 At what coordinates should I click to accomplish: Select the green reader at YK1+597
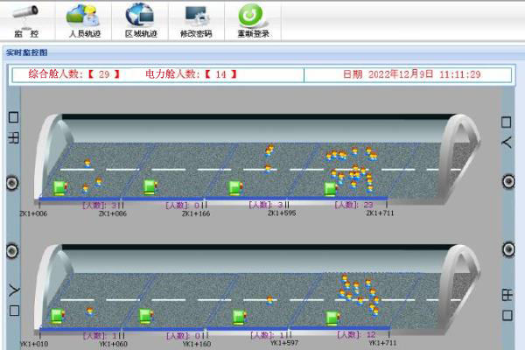point(332,316)
